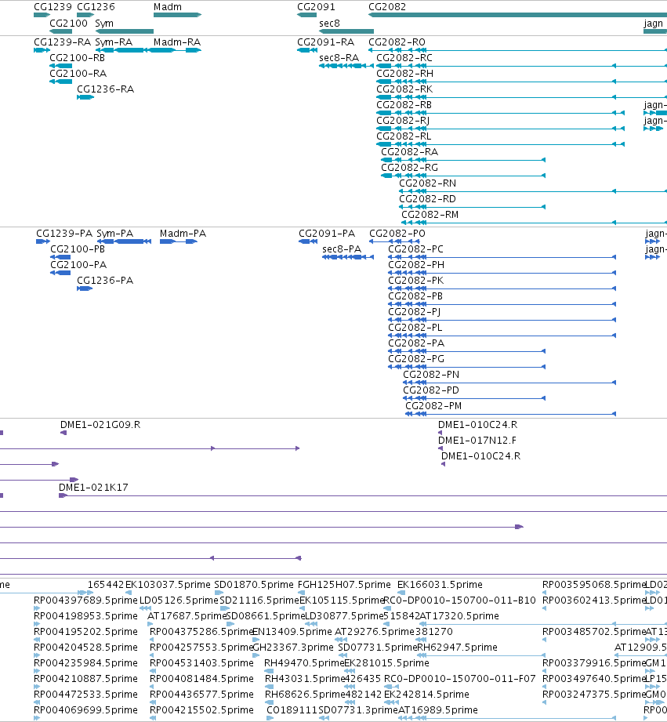Select the CG2082 gene label
667x722 pixels.
pyautogui.click(x=388, y=7)
